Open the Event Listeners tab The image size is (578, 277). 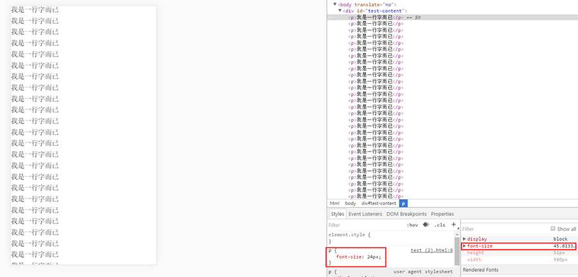point(365,214)
